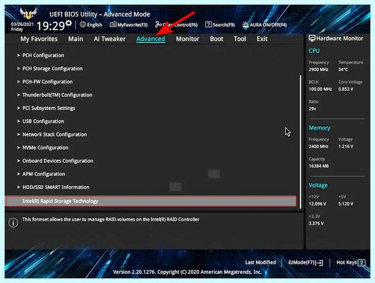This screenshot has height=283, width=375.
Task: Click the BCLK value 100.00 MHz
Action: (x=320, y=89)
